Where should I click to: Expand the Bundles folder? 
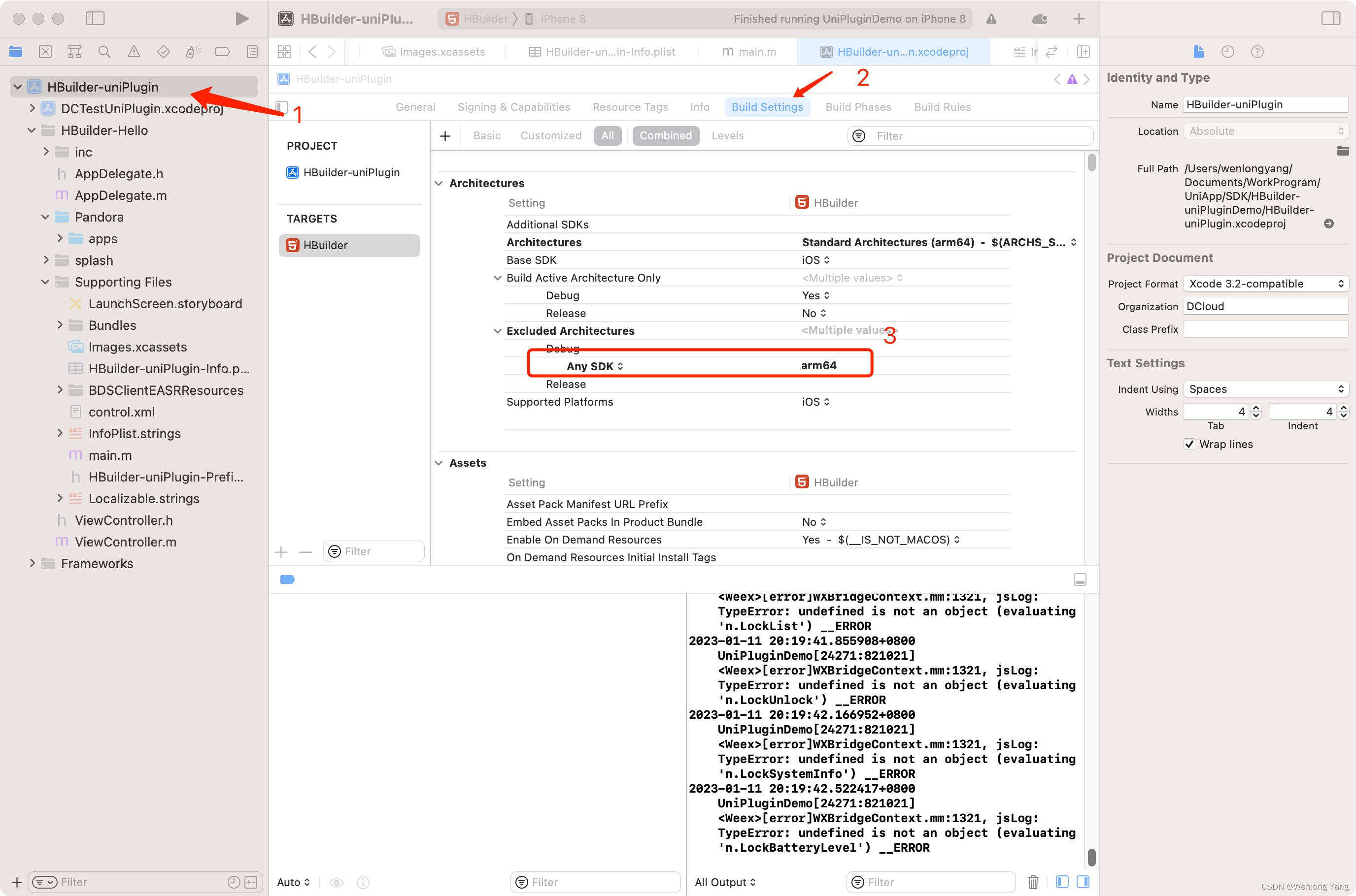point(60,325)
